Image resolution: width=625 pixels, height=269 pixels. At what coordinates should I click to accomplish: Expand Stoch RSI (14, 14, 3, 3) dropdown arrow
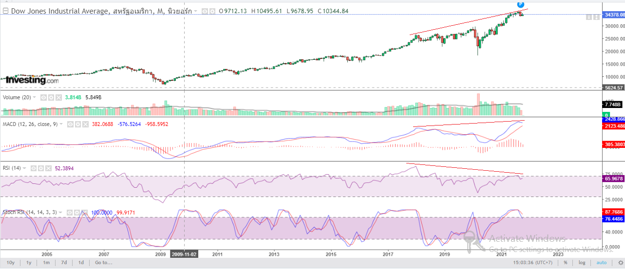(61, 212)
